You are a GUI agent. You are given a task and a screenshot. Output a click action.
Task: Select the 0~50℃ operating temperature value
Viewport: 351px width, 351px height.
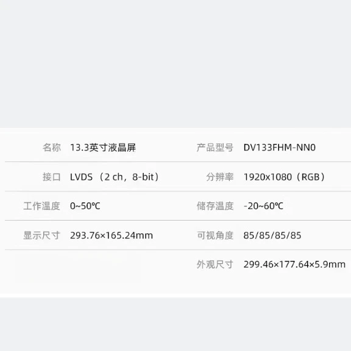coord(85,206)
